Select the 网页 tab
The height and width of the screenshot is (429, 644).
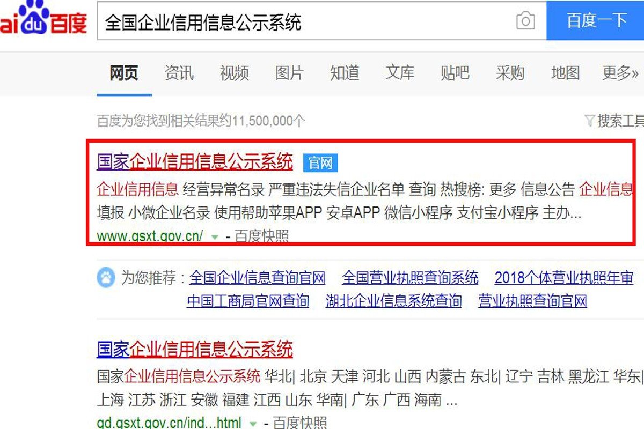[124, 73]
